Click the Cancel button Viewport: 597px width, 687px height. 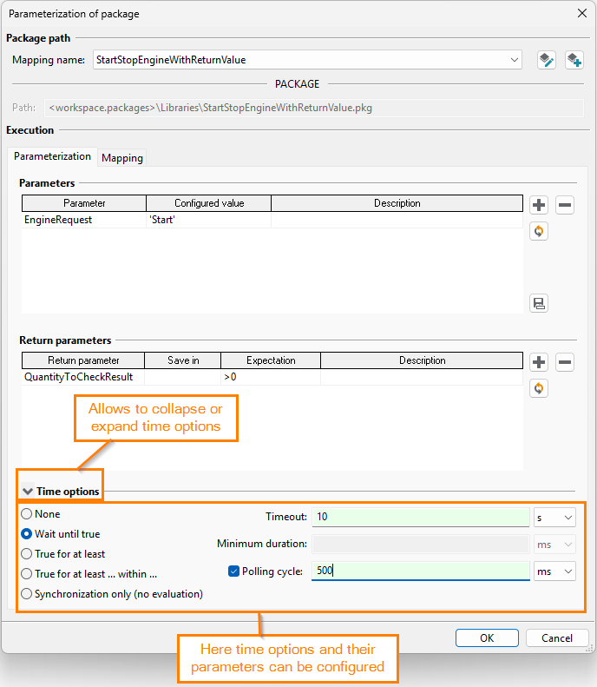pyautogui.click(x=557, y=637)
